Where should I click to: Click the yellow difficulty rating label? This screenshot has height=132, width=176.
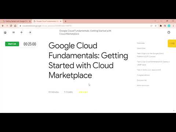83,92
